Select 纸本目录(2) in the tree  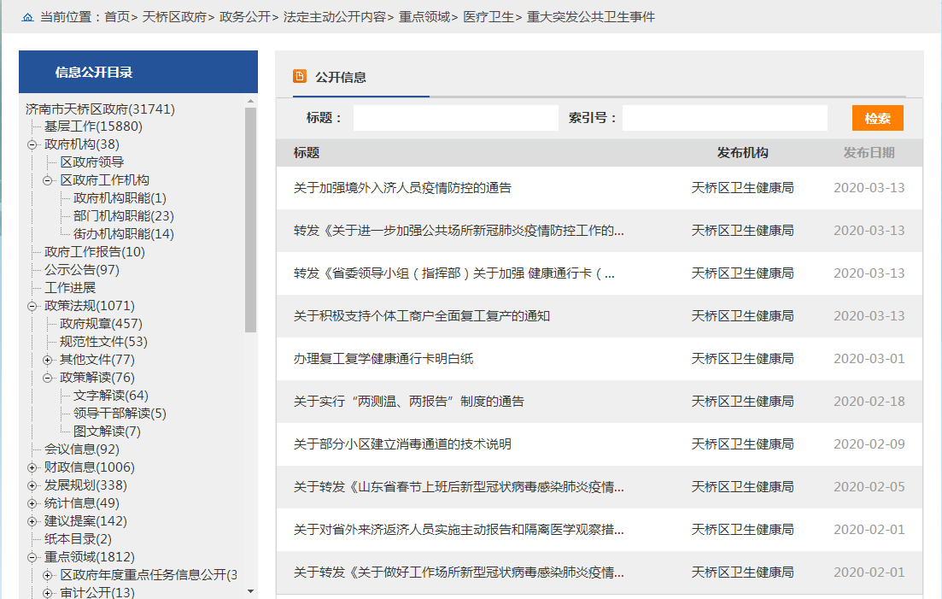[x=78, y=539]
